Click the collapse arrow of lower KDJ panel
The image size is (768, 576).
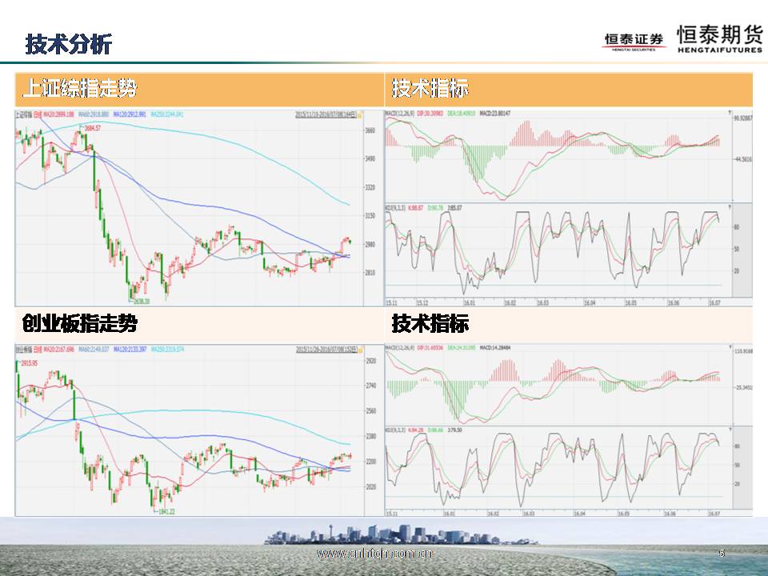click(x=730, y=430)
